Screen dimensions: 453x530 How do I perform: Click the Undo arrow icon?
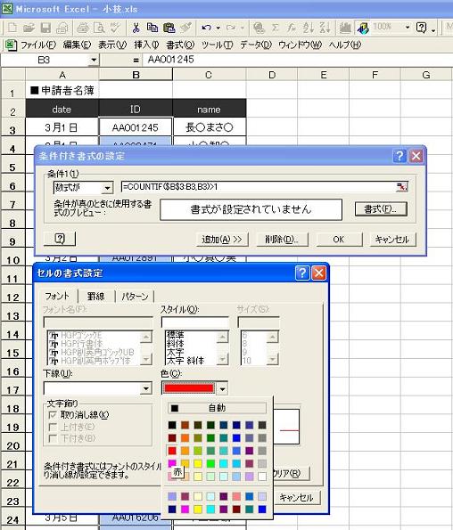click(x=206, y=28)
